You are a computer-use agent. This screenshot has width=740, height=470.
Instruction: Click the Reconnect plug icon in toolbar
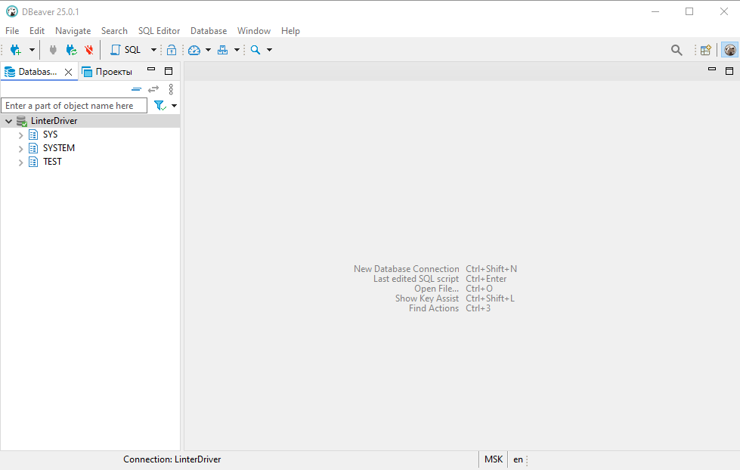coord(71,50)
